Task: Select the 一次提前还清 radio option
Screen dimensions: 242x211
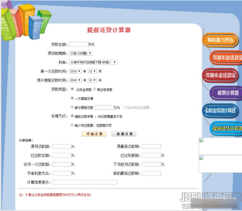Action: 72,98
